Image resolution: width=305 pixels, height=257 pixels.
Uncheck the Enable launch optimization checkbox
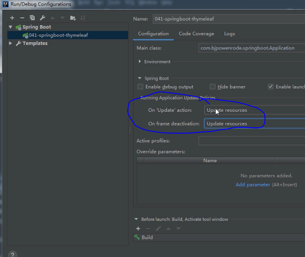(x=271, y=87)
